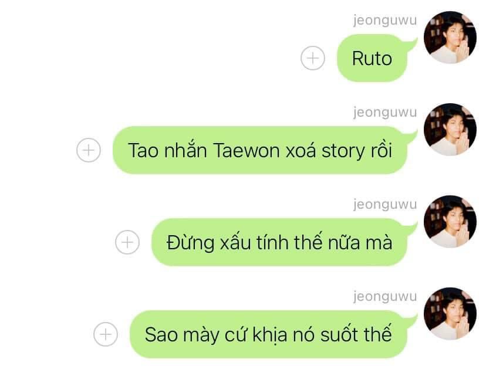The image size is (486, 373).
Task: Click the jeonguwu name above "Đừng xấu tính" bubble
Action: click(x=385, y=205)
